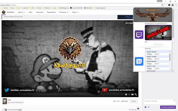Click the Modifier link with pencil
This screenshot has height=111, width=178.
125,101
